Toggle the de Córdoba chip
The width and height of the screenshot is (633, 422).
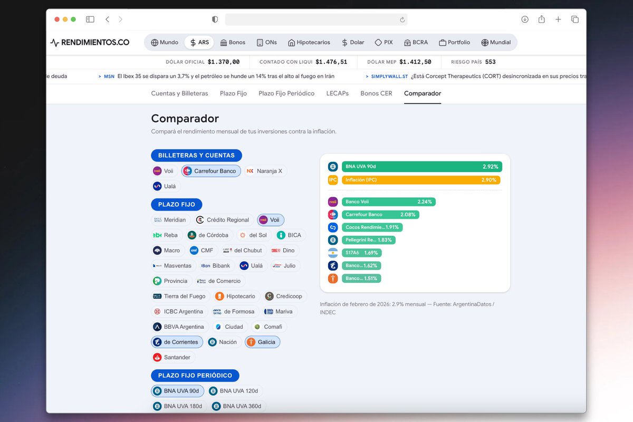209,235
